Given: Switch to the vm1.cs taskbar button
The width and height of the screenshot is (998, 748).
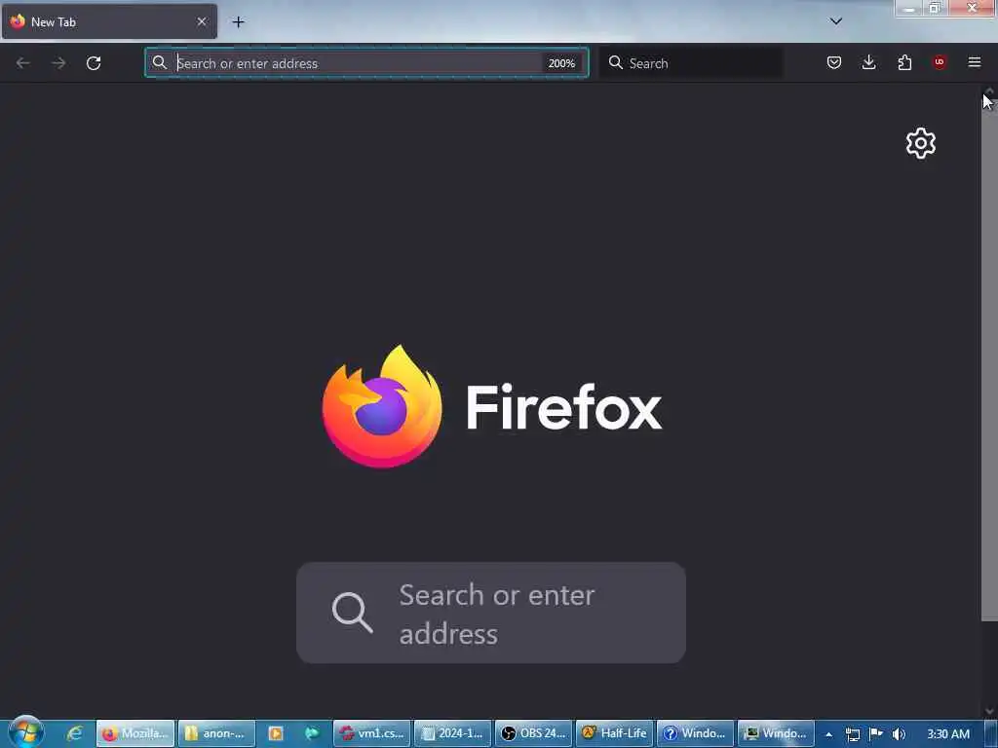Looking at the screenshot, I should tap(371, 733).
